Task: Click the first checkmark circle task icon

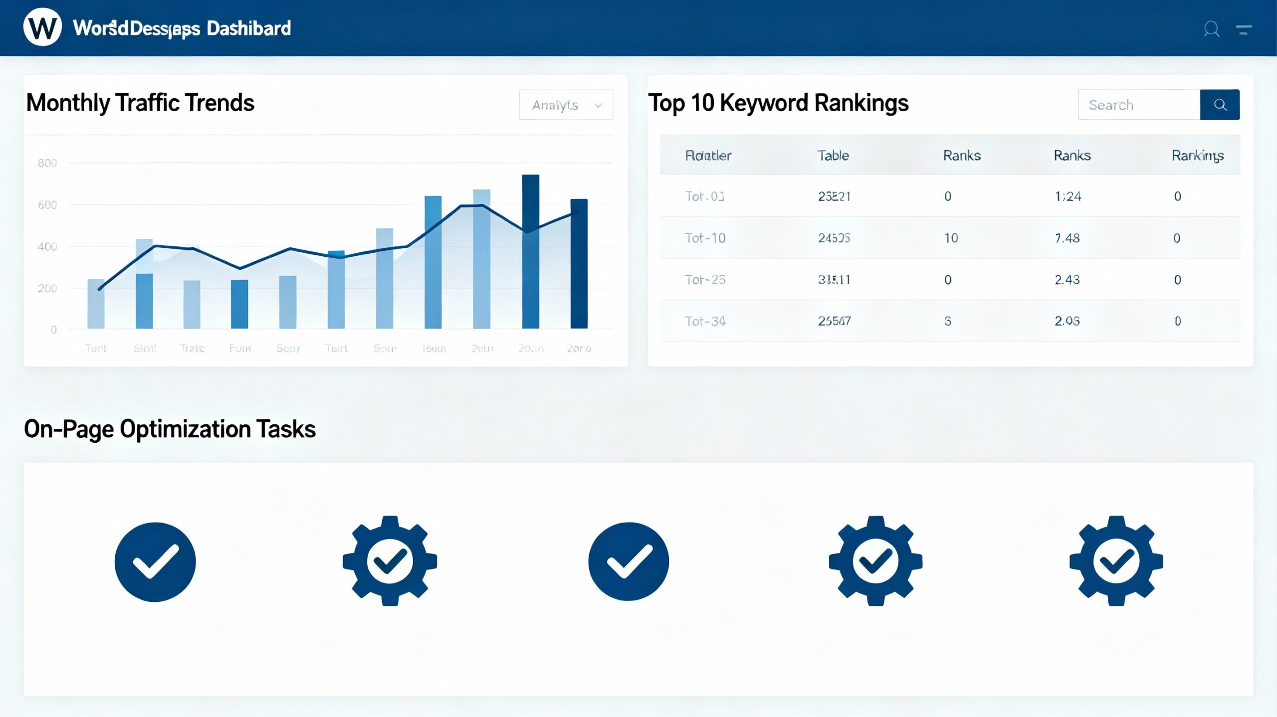Action: [x=155, y=562]
